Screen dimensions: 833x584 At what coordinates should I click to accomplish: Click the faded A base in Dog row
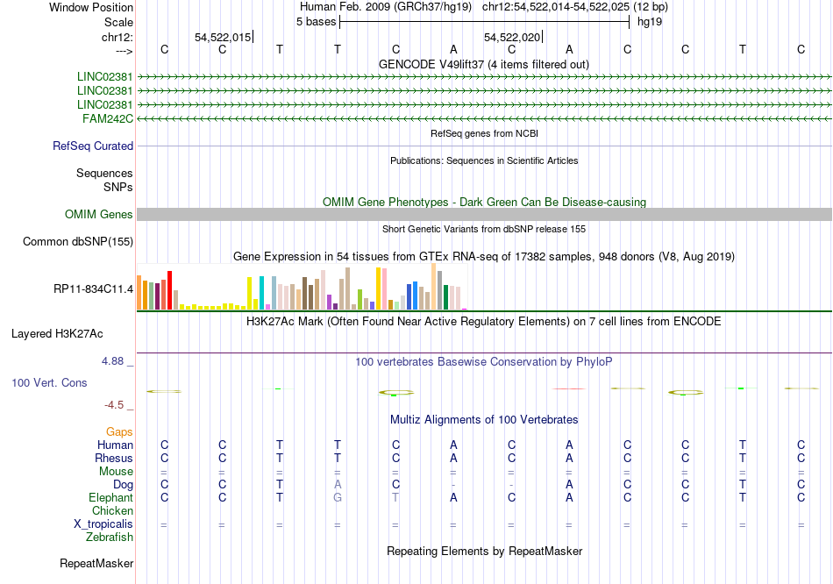click(338, 484)
